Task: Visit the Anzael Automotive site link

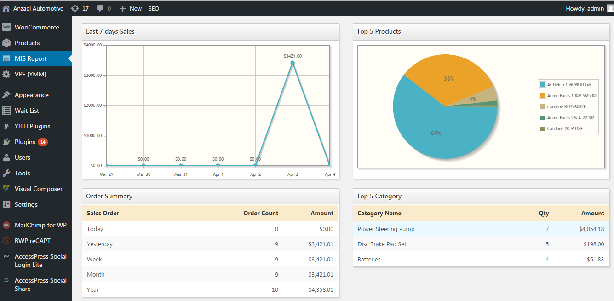Action: [x=38, y=8]
